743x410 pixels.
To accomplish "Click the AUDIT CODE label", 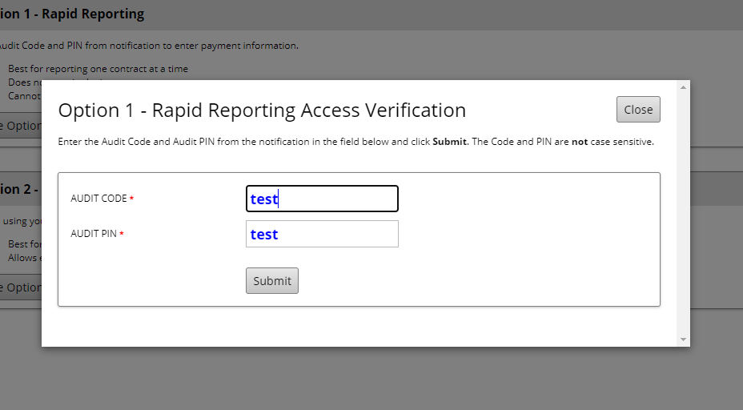I will coord(98,199).
